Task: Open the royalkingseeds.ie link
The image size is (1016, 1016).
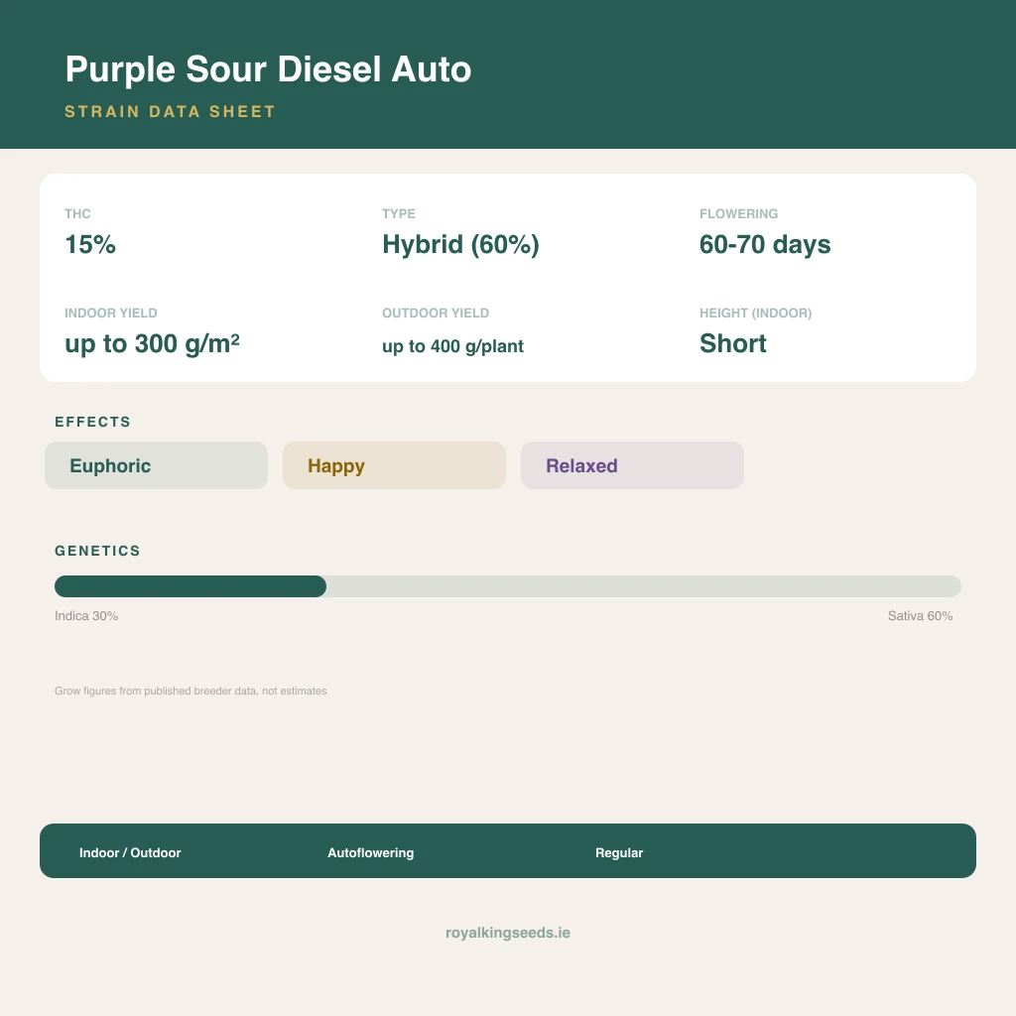Action: [x=508, y=933]
